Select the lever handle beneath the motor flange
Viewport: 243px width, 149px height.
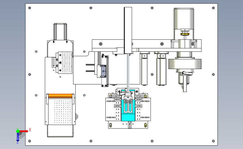pyautogui.click(x=187, y=74)
